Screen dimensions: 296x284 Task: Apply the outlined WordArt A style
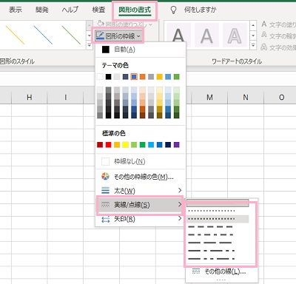point(235,35)
